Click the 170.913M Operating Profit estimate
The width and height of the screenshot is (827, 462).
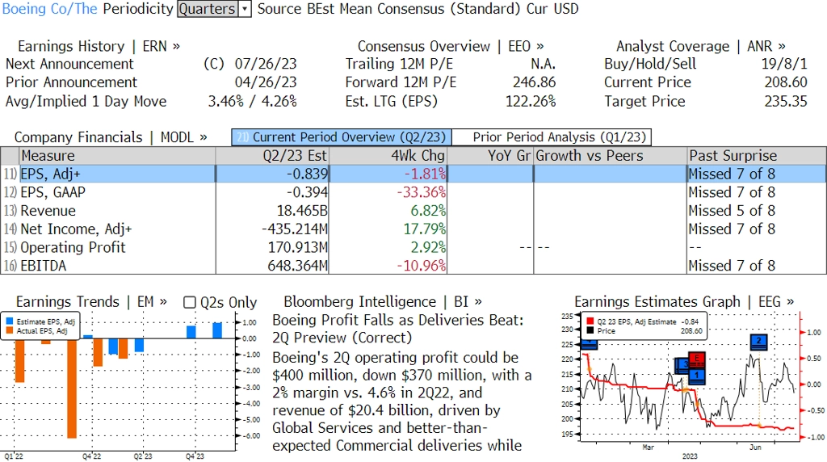(297, 247)
